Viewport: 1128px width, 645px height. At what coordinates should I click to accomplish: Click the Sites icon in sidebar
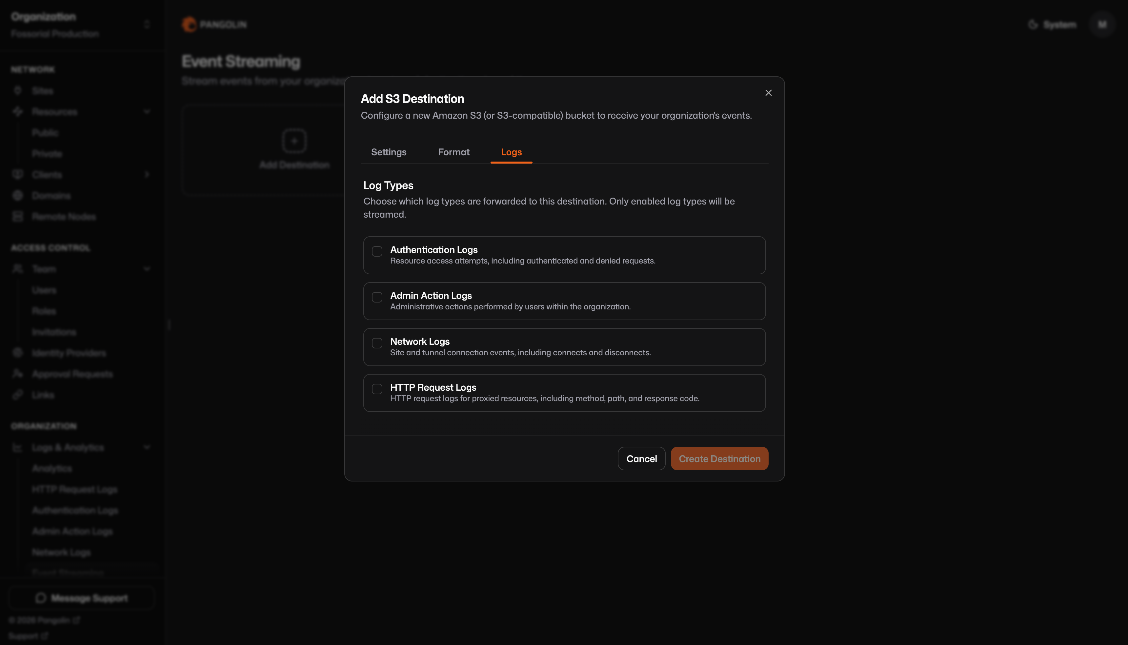[18, 91]
